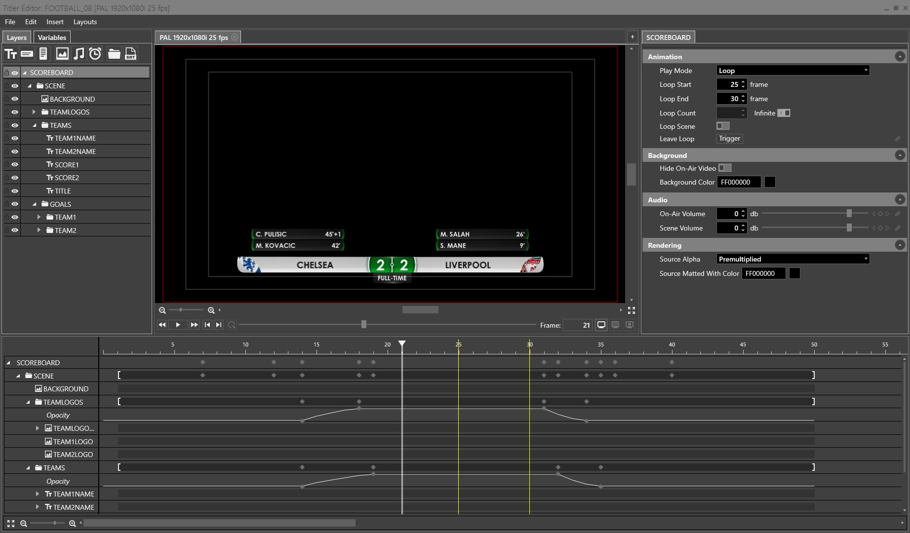Insert an SRT subtitle layer
This screenshot has height=533, width=910.
130,54
